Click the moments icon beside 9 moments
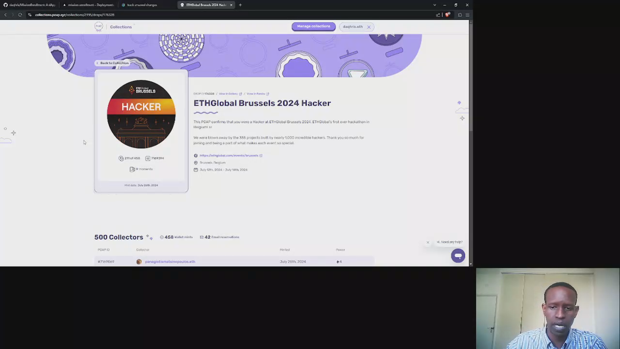The image size is (620, 349). pyautogui.click(x=132, y=169)
